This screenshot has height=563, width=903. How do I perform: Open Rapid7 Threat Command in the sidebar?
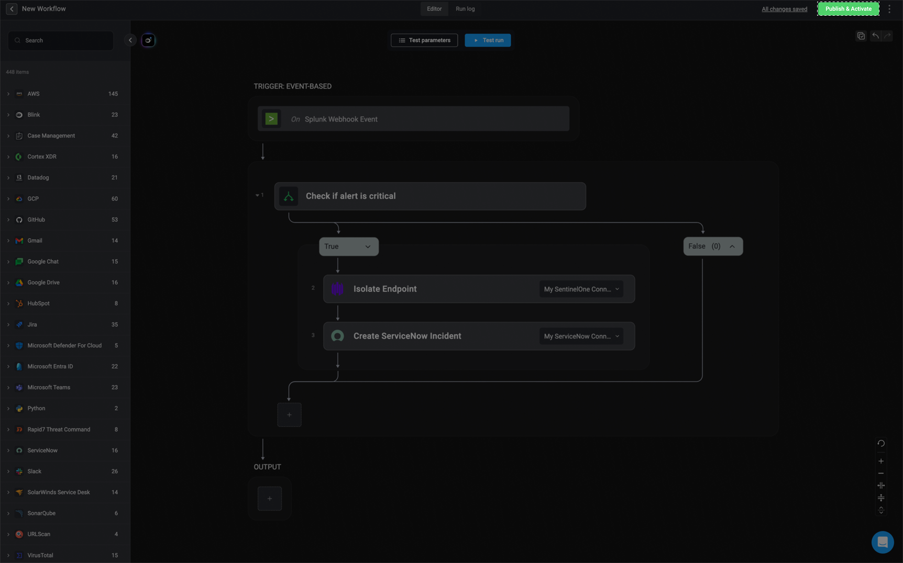65,430
